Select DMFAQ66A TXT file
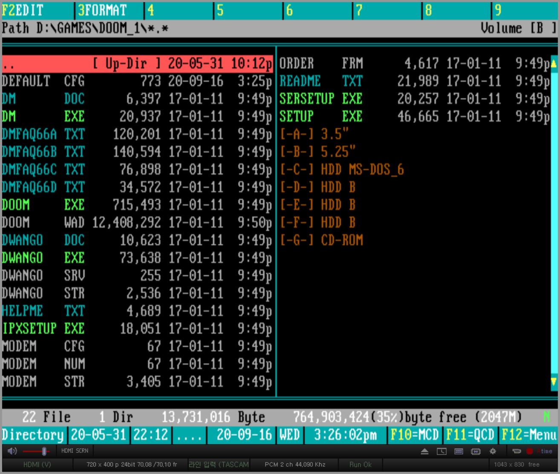This screenshot has width=560, height=474. coord(137,134)
